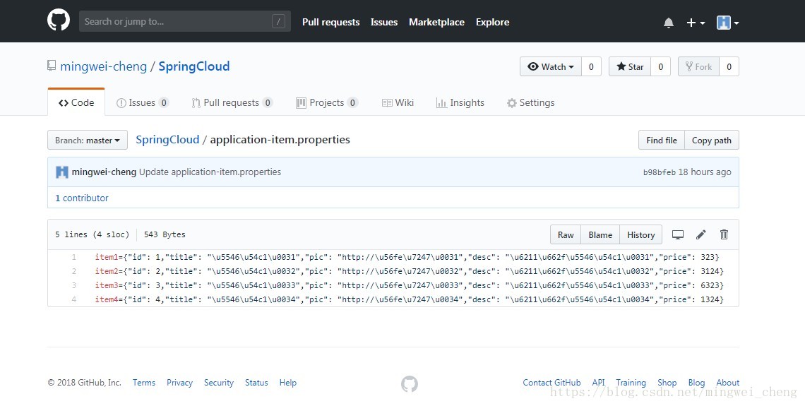Show the 1 contributor list

coord(82,198)
